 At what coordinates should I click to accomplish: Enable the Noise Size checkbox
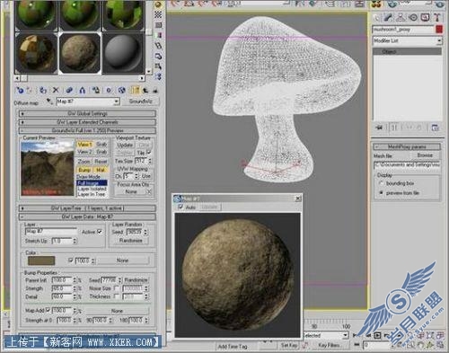tap(117, 288)
